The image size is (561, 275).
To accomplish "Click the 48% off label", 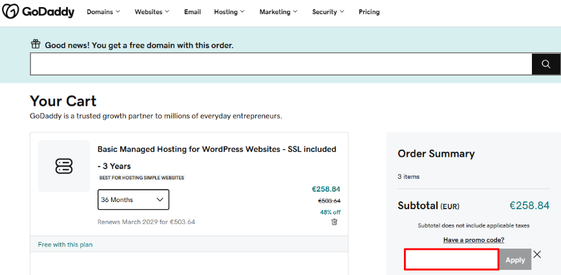I will [330, 212].
